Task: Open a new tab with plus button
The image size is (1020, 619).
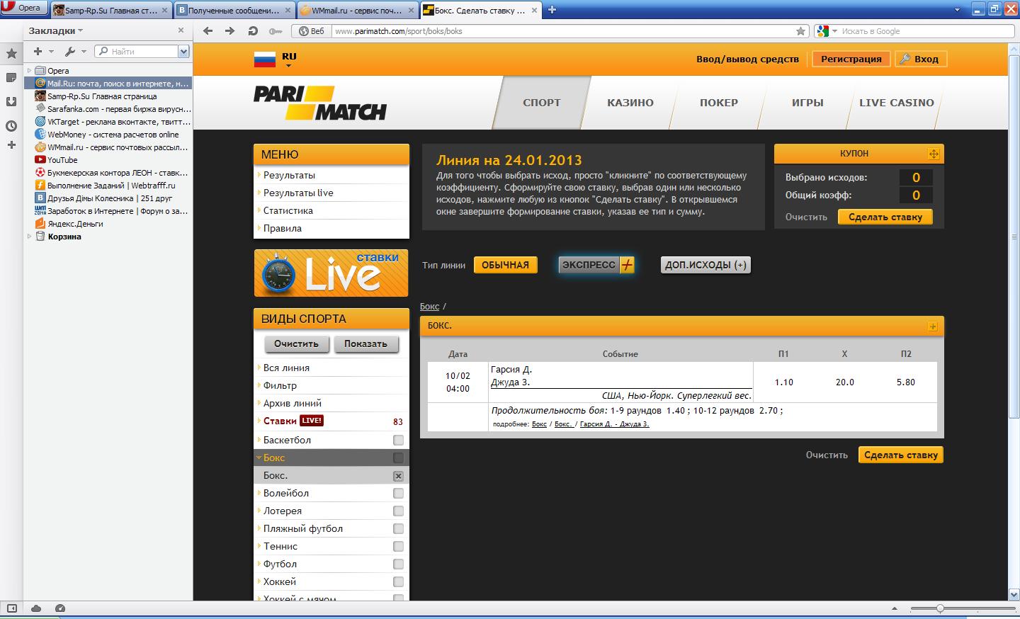Action: [x=552, y=9]
